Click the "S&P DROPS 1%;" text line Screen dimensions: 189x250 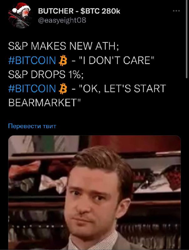tap(46, 74)
